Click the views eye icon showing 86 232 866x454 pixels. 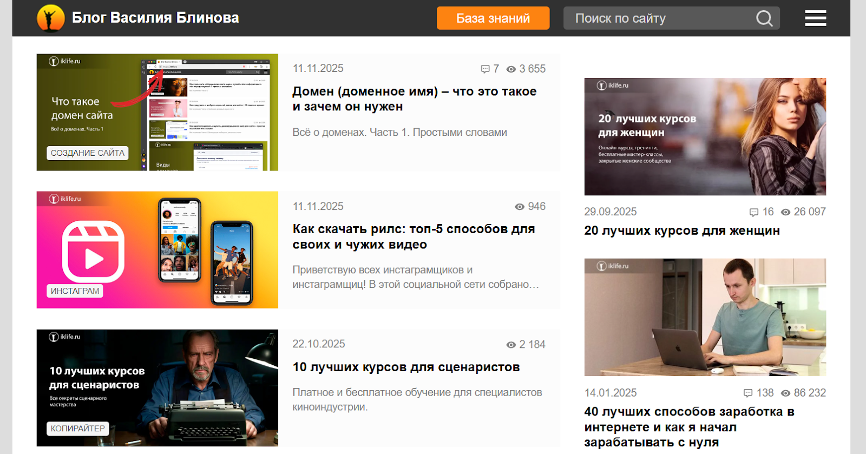pos(785,393)
